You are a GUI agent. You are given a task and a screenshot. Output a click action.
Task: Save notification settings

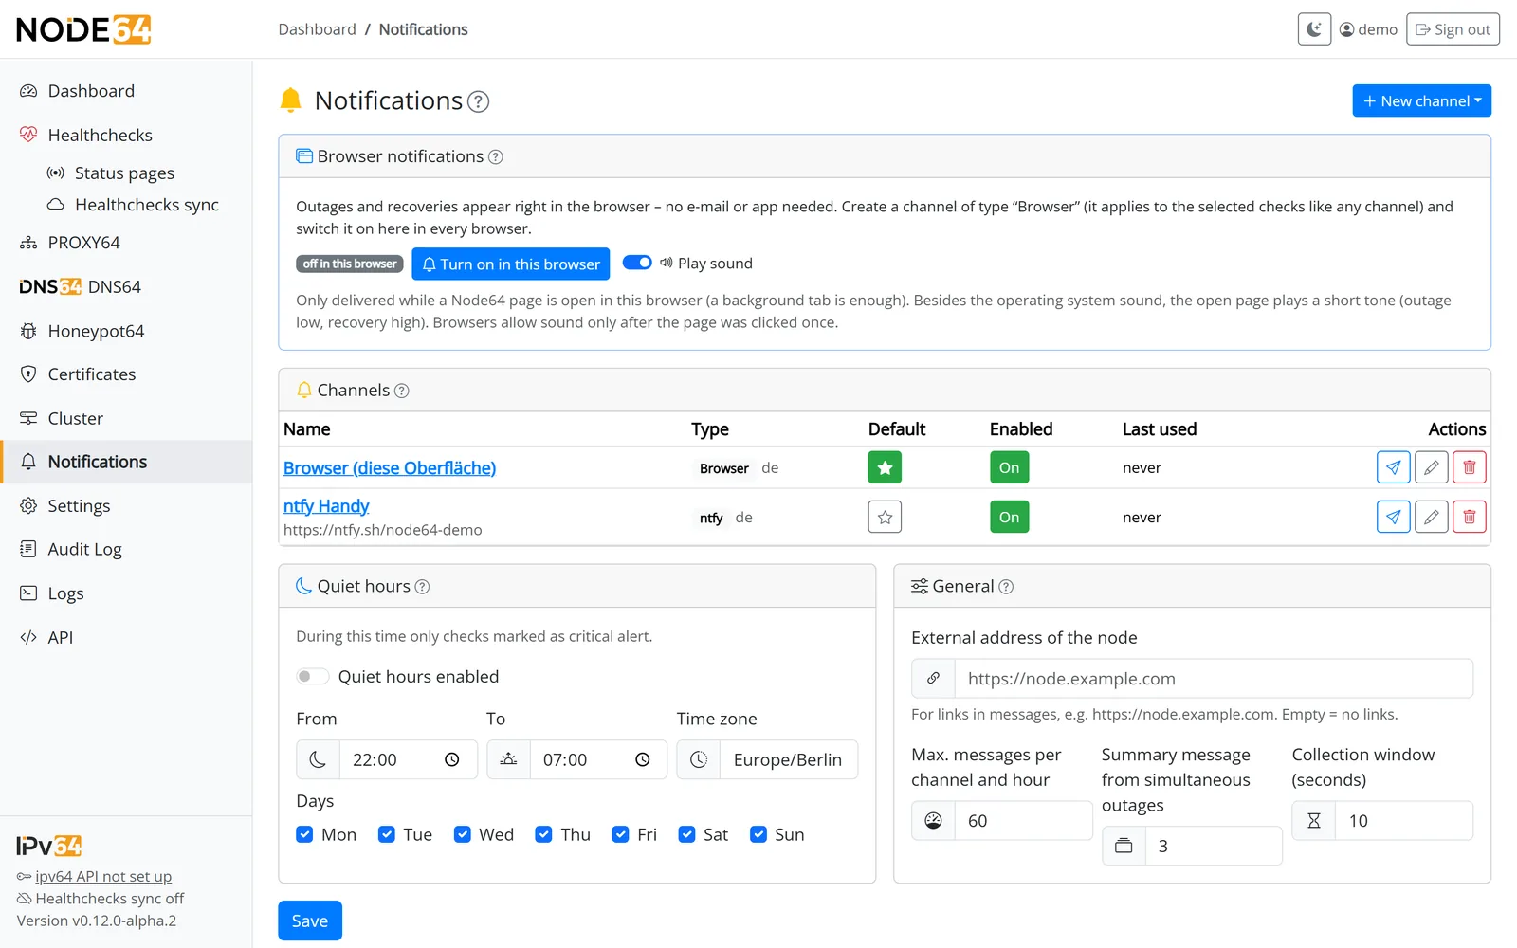(x=310, y=921)
